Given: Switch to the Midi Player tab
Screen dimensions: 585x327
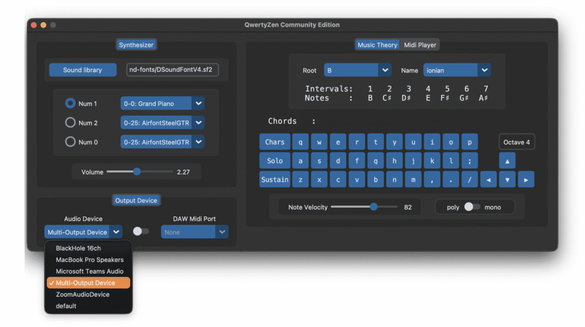Looking at the screenshot, I should click(x=420, y=45).
